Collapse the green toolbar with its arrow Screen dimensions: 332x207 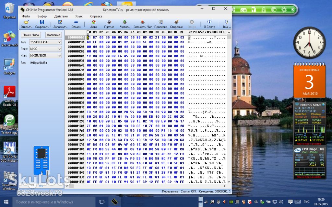293,9
